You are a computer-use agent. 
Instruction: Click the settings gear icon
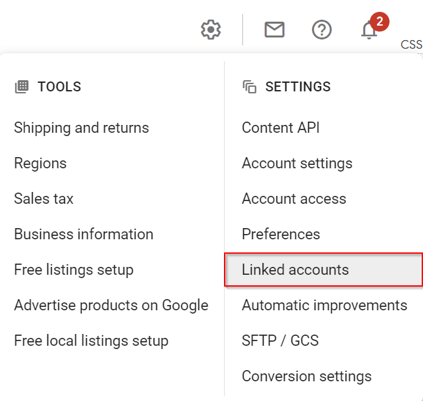tap(211, 30)
